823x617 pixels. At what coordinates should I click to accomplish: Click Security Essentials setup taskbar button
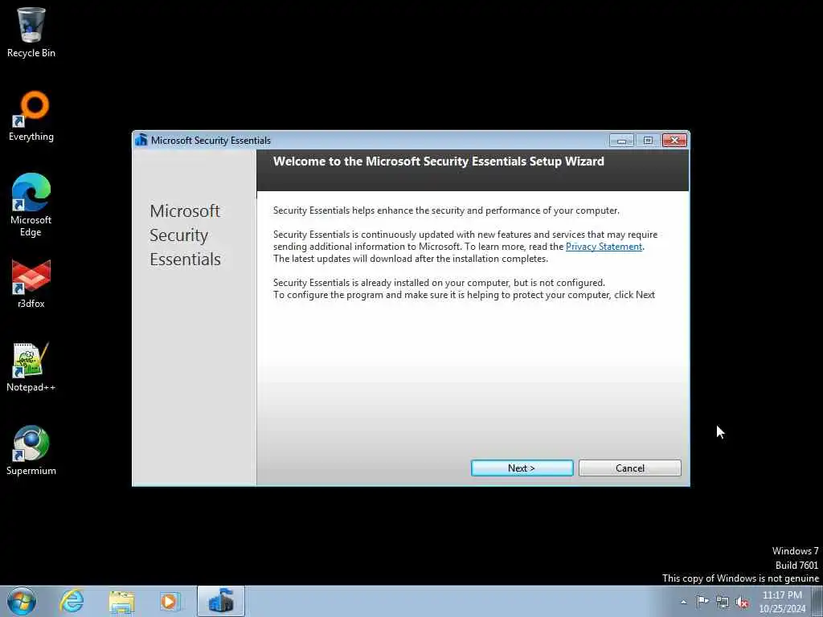coord(221,601)
